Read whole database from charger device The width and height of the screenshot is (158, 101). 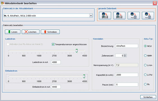tap(105, 15)
